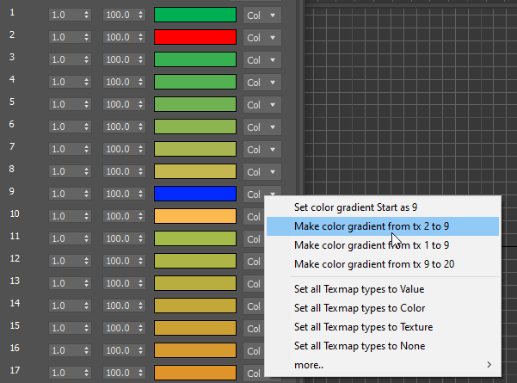The width and height of the screenshot is (517, 383).
Task: Click the 100.0 spinner arrows in row 6
Action: pyautogui.click(x=140, y=127)
